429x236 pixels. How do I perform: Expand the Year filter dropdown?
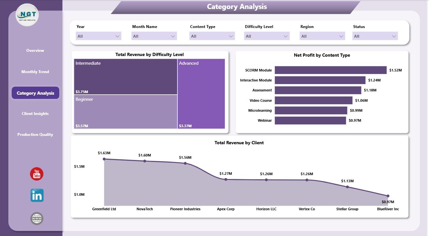pos(99,36)
